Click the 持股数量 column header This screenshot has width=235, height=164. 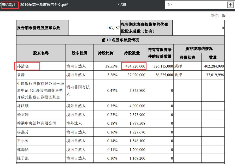[132, 53]
